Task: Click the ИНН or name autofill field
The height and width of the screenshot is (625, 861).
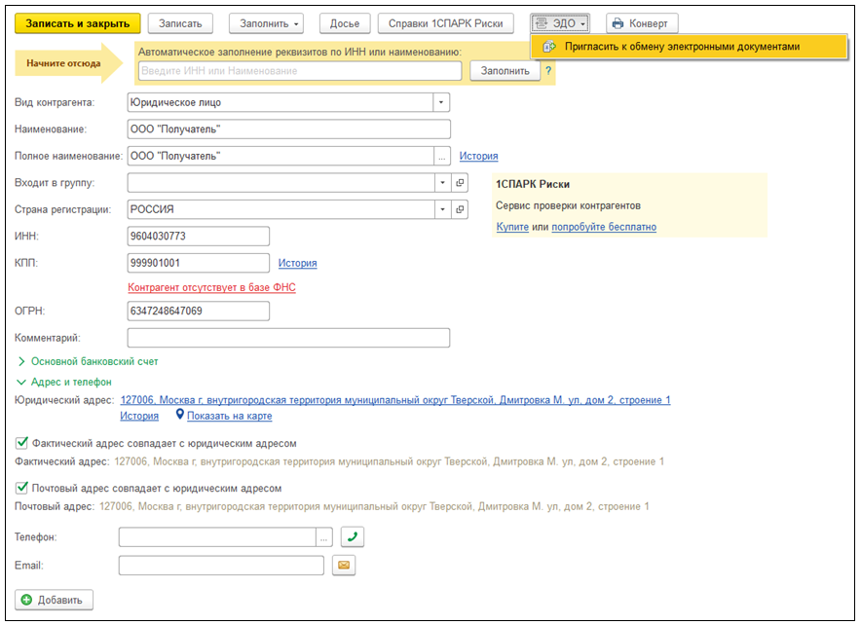Action: [299, 71]
